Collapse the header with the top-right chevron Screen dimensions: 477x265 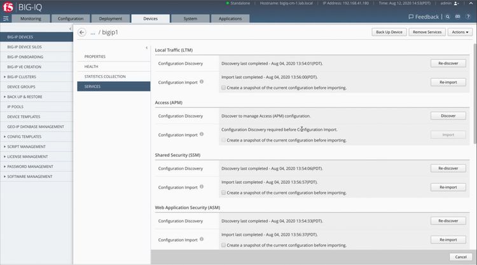(x=471, y=3)
